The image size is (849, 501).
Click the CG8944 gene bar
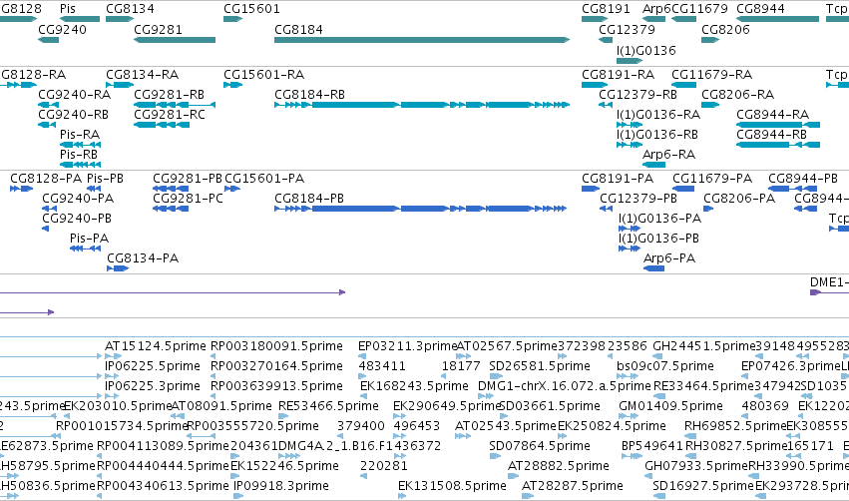tap(777, 19)
